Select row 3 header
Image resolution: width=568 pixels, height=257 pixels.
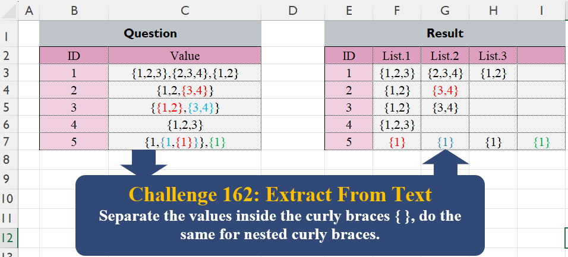pyautogui.click(x=9, y=74)
